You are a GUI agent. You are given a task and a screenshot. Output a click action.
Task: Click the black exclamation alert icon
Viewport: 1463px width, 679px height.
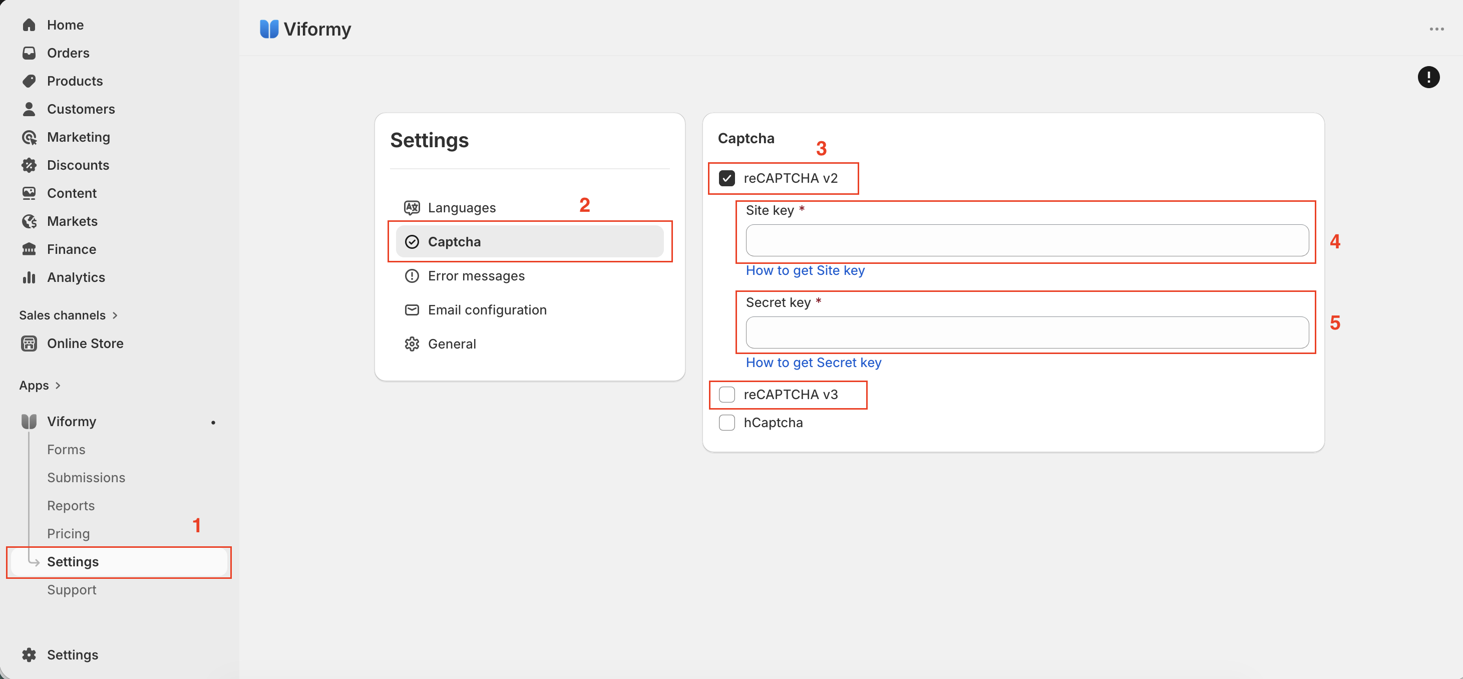(x=1428, y=77)
